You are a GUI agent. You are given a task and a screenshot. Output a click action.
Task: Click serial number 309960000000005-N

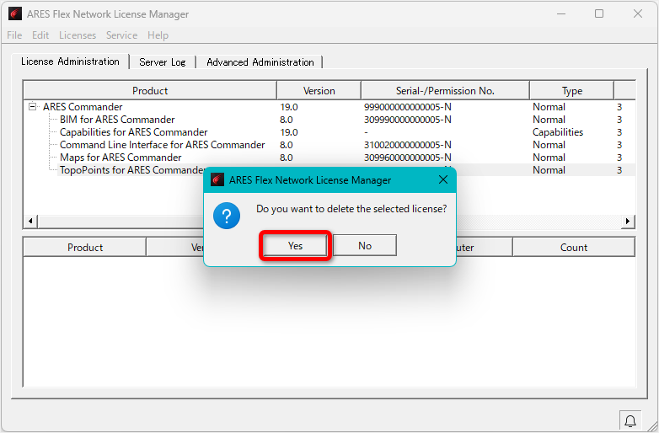click(408, 158)
